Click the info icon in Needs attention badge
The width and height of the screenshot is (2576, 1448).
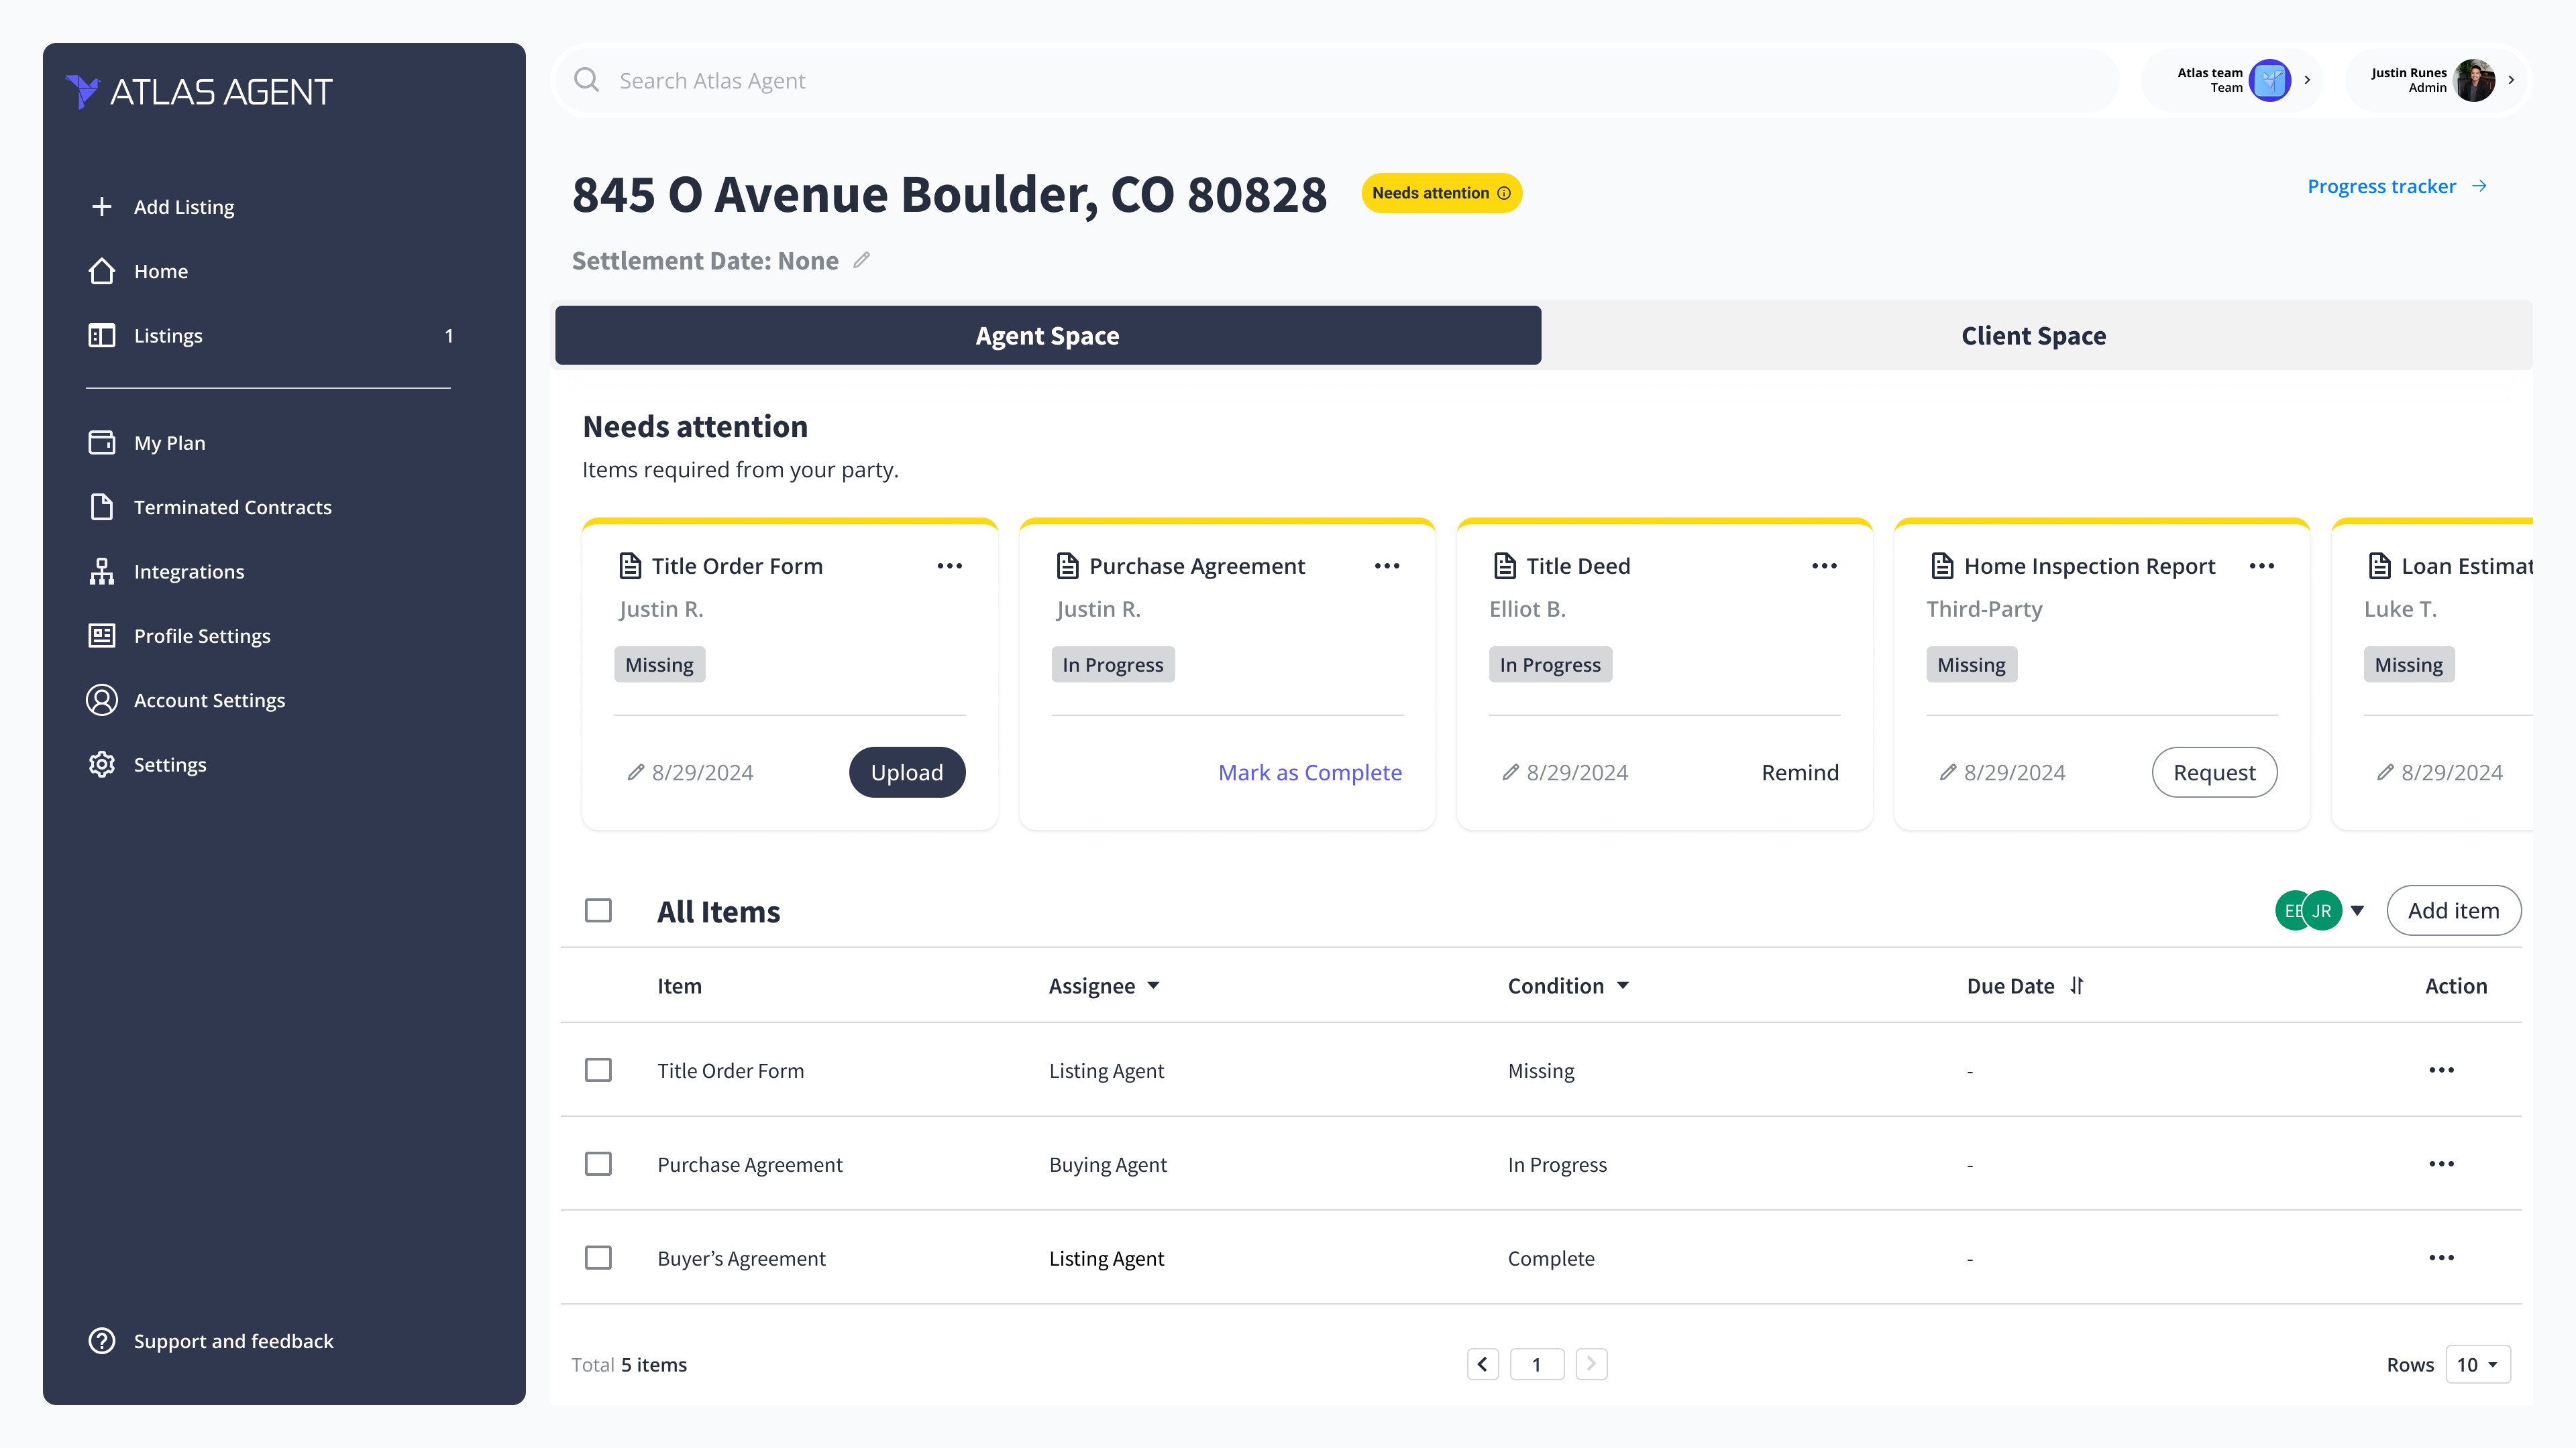coord(1504,193)
